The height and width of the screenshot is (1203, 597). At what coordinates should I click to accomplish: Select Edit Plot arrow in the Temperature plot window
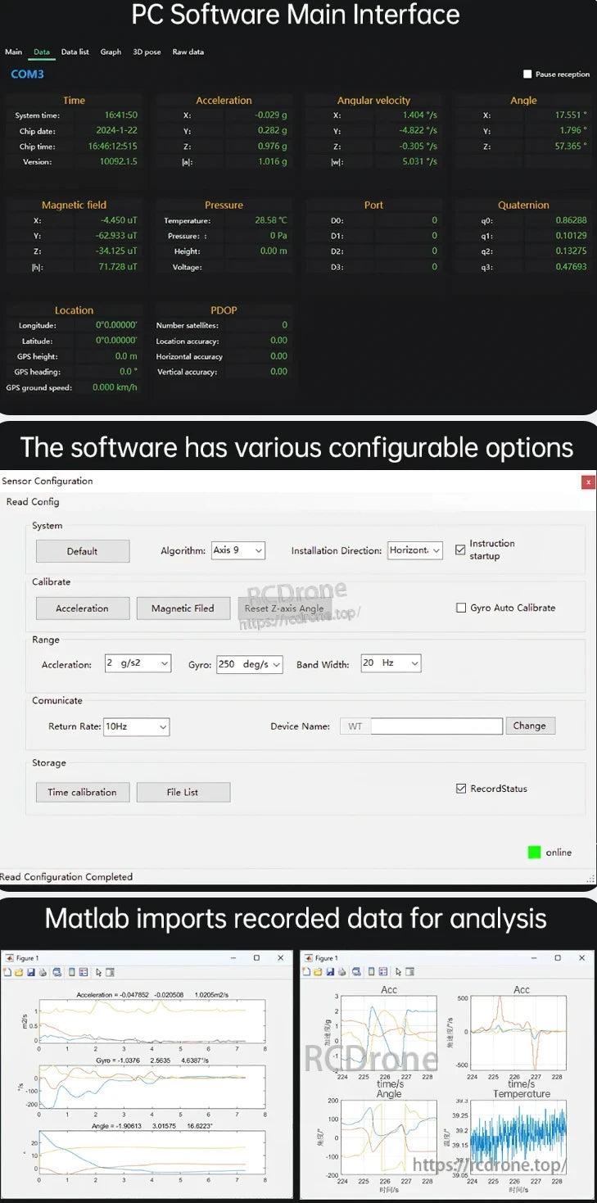[397, 972]
